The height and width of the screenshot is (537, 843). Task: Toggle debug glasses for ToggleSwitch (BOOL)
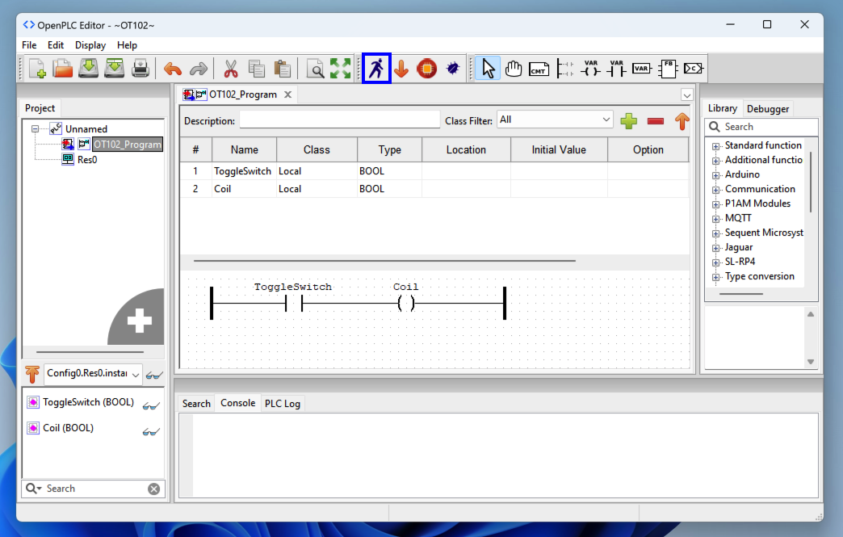click(151, 405)
